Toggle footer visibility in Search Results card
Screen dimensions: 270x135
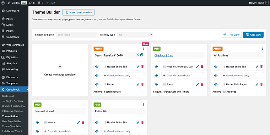[97, 85]
